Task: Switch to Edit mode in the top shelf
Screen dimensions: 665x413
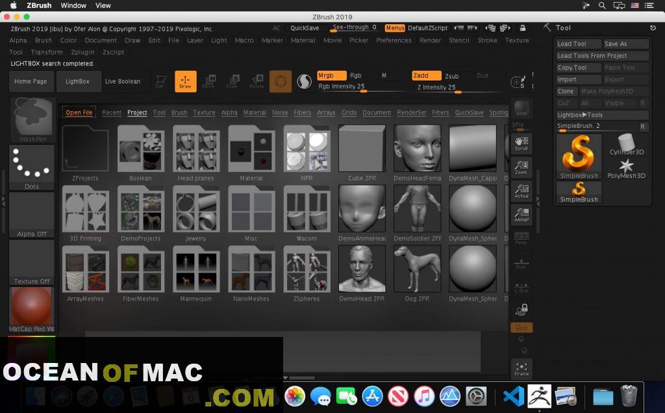Action: click(160, 81)
